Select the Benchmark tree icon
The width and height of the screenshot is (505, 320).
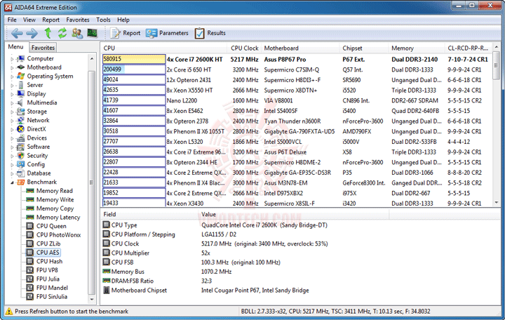click(21, 182)
